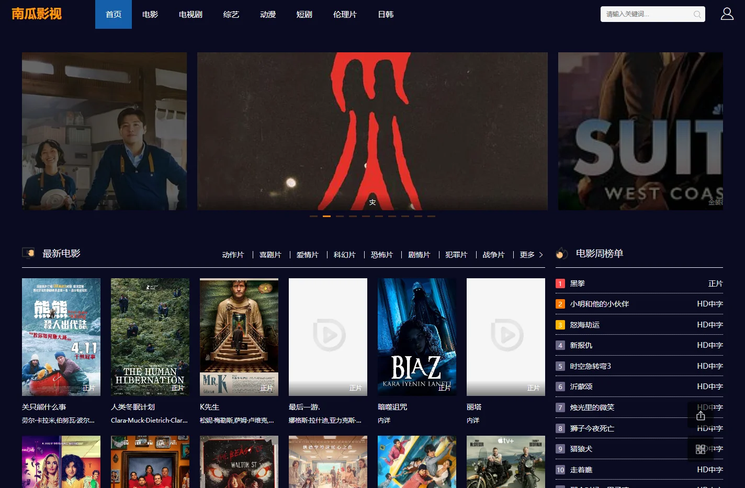This screenshot has width=745, height=488.
Task: Go to the 综艺 nav tab
Action: click(x=231, y=14)
